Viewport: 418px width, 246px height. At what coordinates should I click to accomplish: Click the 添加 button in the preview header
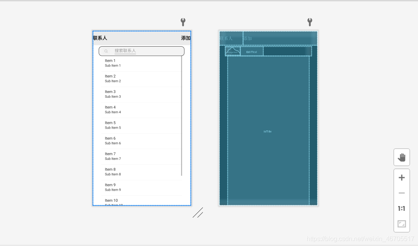tap(185, 38)
